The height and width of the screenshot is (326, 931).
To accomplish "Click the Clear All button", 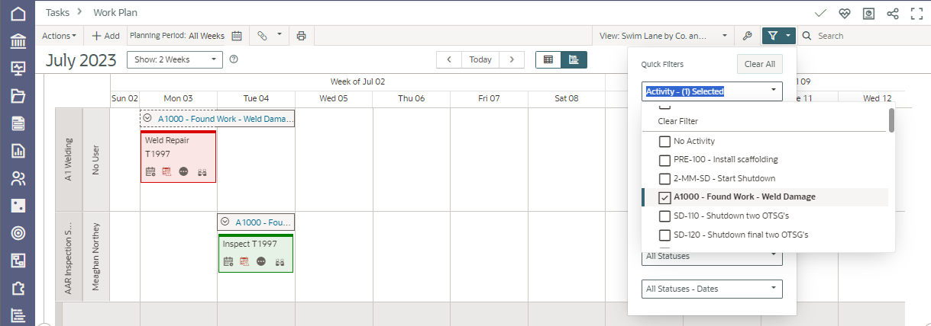I will 759,64.
